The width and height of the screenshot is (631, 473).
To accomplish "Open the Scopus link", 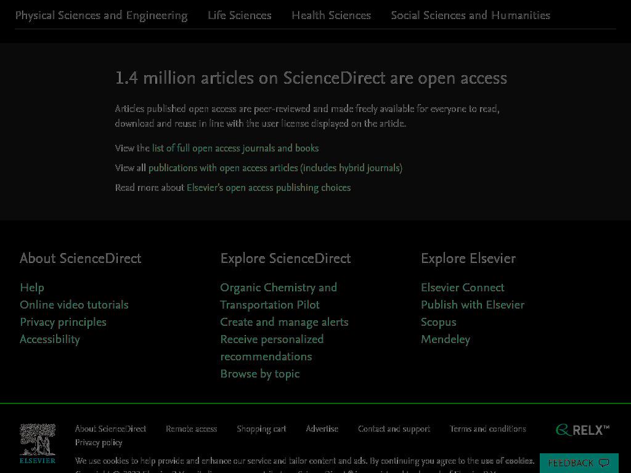I will pos(439,322).
